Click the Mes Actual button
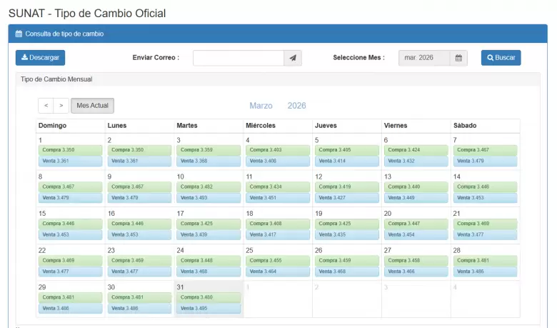Screen dimensions: 557x328 click(x=92, y=106)
